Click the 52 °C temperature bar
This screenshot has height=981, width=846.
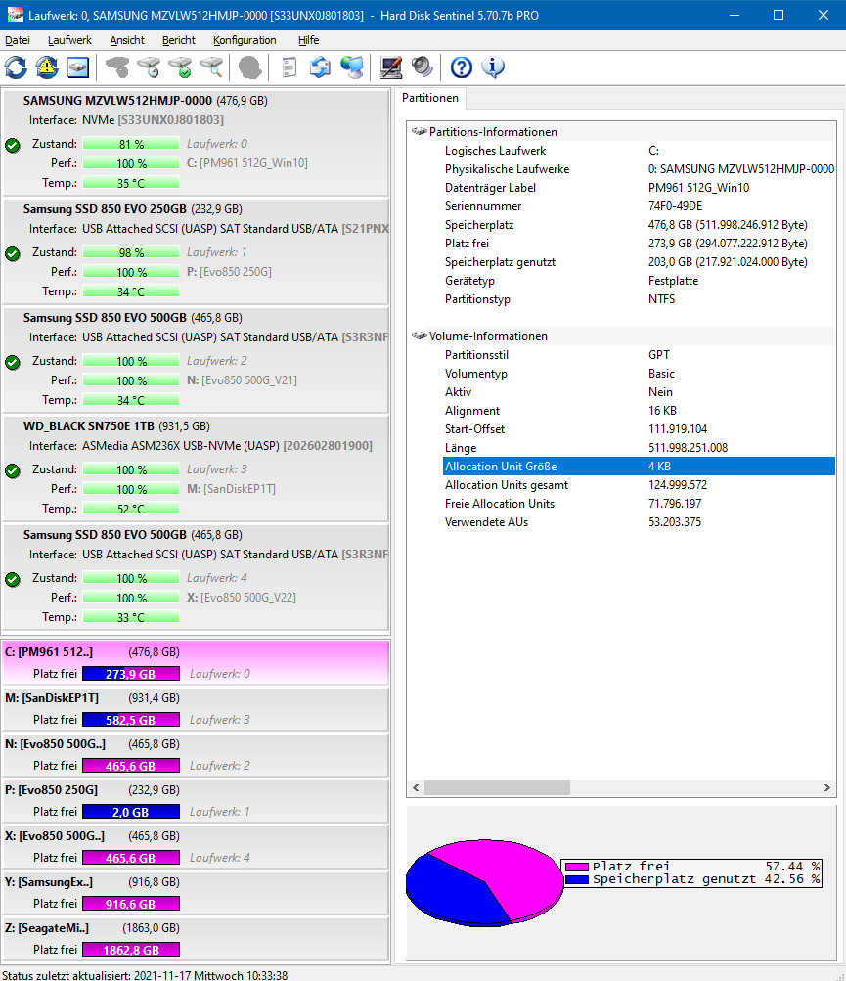pos(131,509)
